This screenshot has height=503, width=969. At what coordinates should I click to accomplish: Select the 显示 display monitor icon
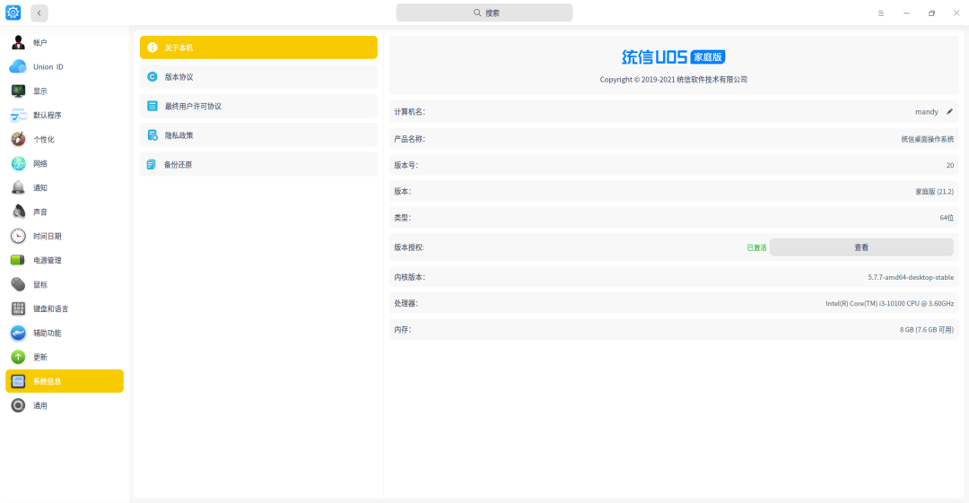(18, 91)
